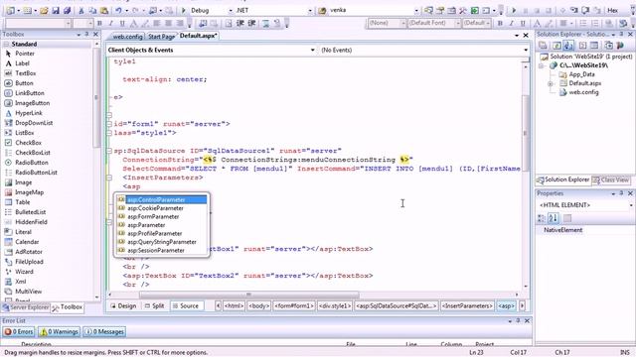Expand the Default.aspx tree node
Image resolution: width=636 pixels, height=357 pixels.
tap(551, 83)
